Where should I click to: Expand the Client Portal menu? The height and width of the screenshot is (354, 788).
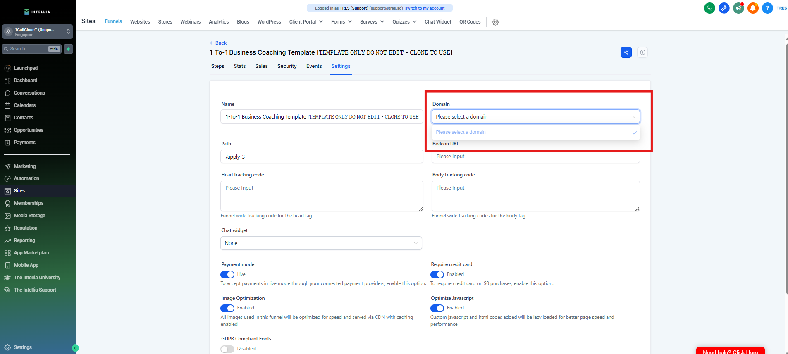coord(306,22)
